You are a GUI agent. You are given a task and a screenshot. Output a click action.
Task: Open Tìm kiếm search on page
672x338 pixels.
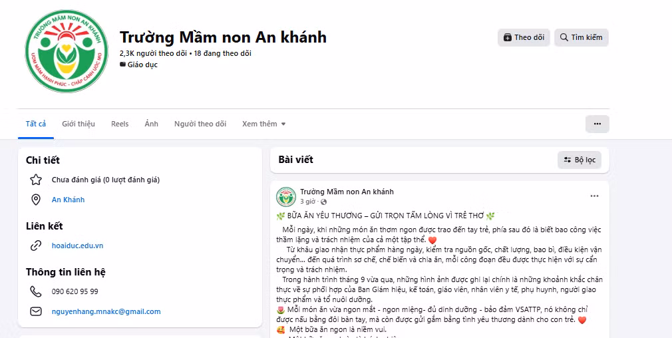[x=581, y=37]
